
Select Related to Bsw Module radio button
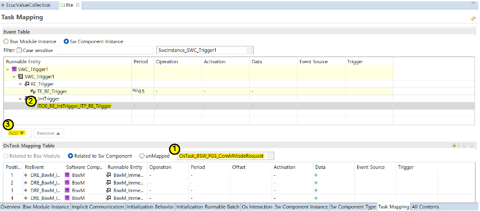pyautogui.click(x=6, y=156)
